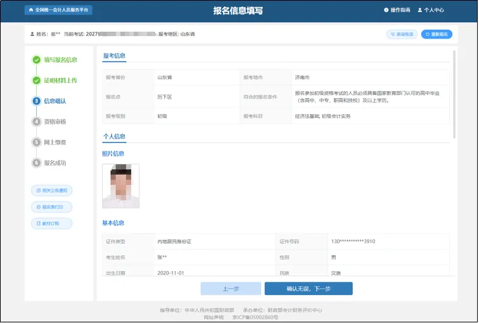The height and width of the screenshot is (323, 479).
Task: Click the 确认无误，下一步 button
Action: [309, 289]
